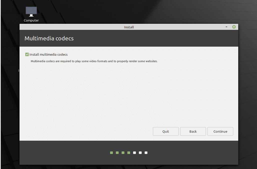Click the Install window title bar

129,27
